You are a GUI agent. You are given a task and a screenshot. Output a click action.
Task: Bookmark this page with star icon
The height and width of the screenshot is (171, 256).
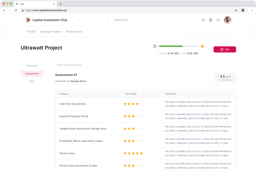(x=236, y=10)
